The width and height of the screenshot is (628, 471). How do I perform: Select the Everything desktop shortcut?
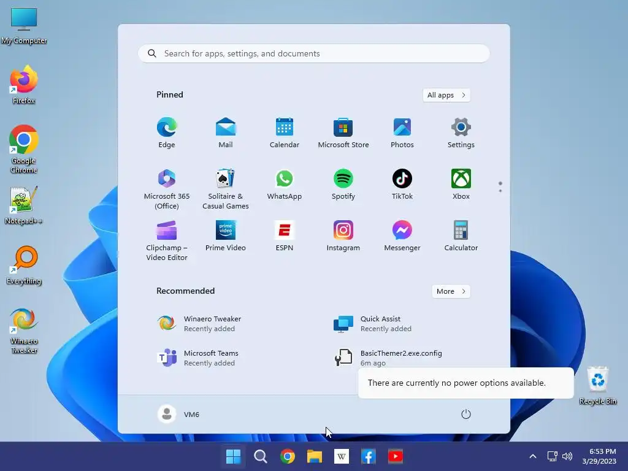(24, 266)
